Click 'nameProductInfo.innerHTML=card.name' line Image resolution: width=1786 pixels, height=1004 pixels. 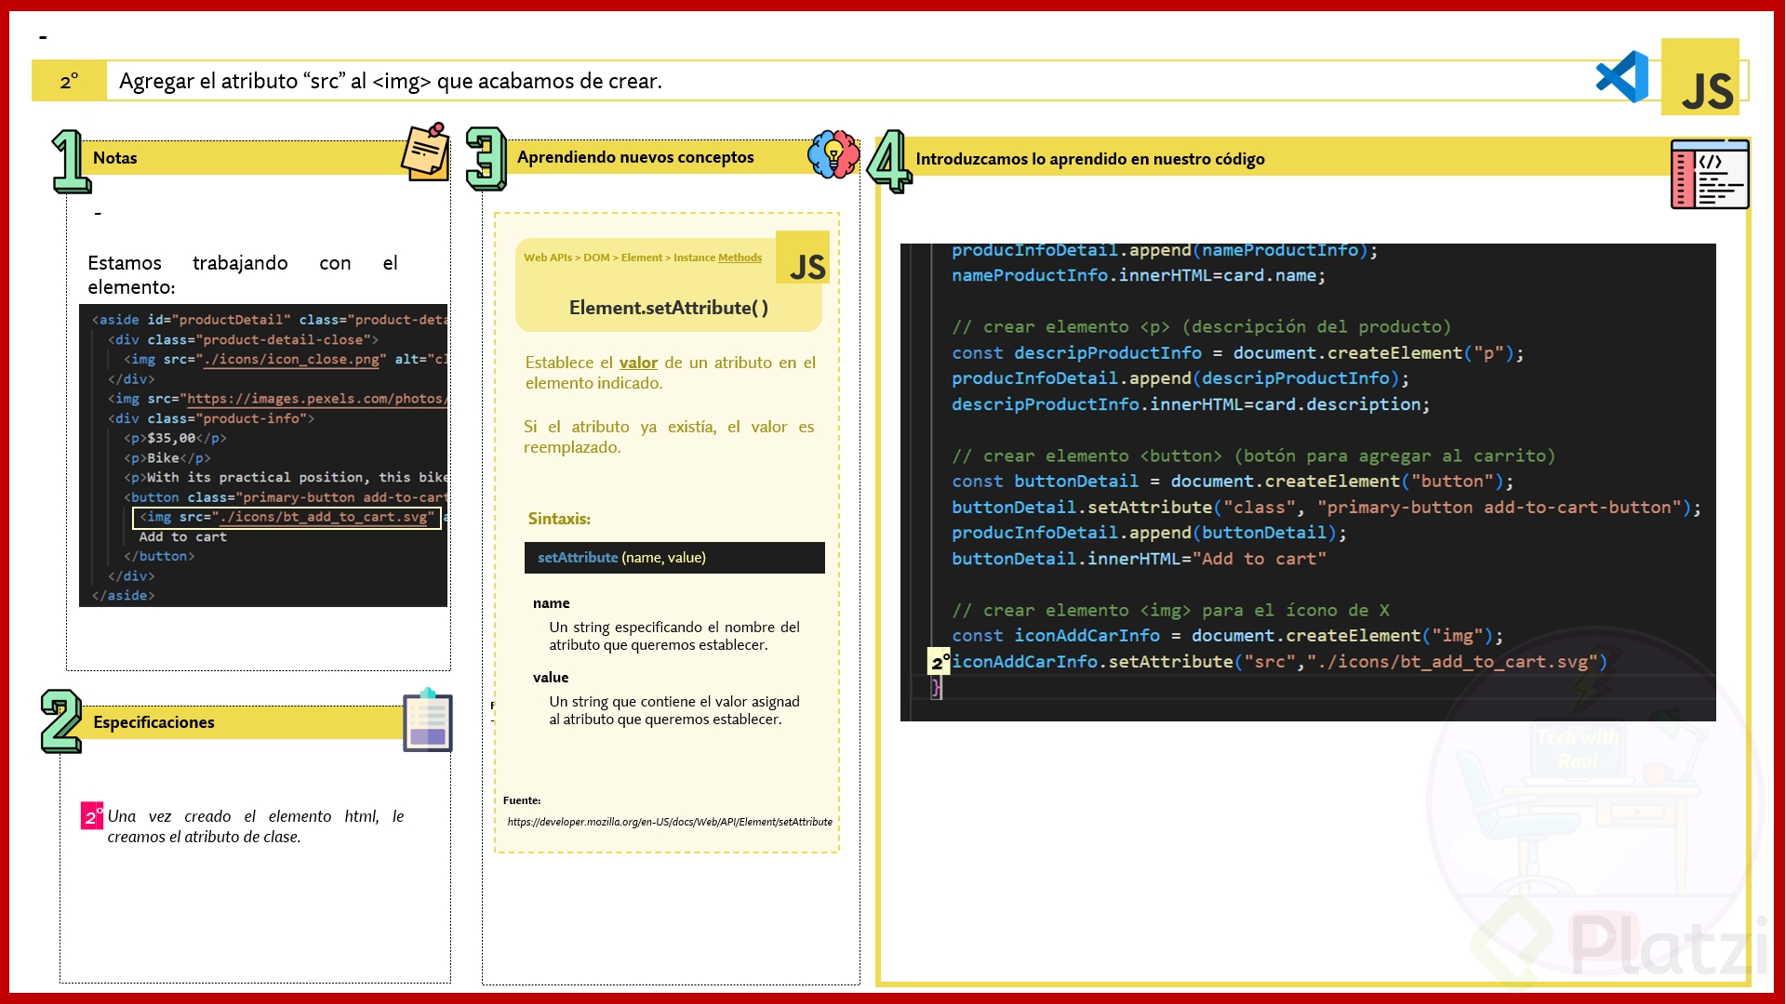click(x=1139, y=276)
